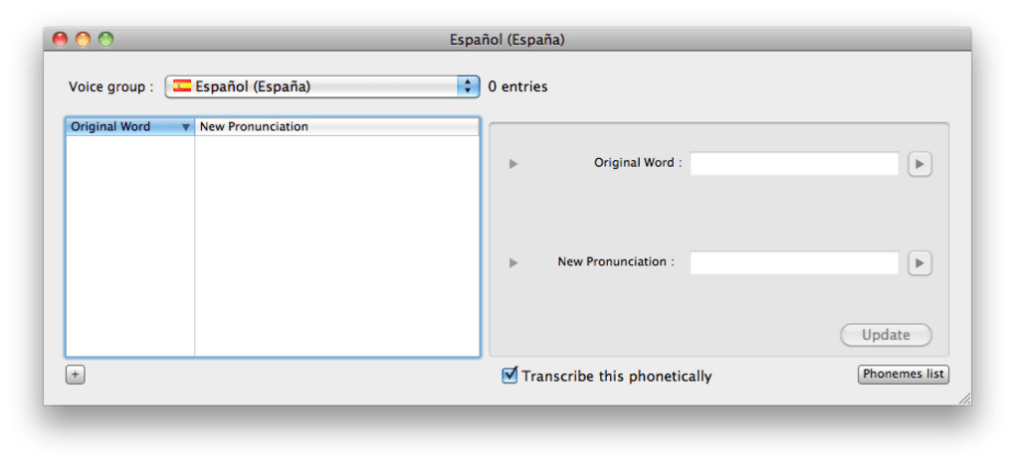Play the New Pronunciation audio
The width and height of the screenshot is (1015, 465).
pos(919,263)
